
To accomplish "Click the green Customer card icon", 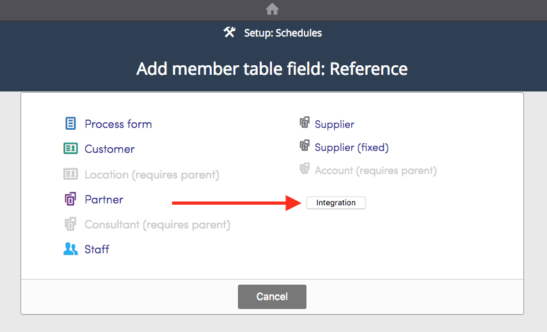I will pos(70,148).
